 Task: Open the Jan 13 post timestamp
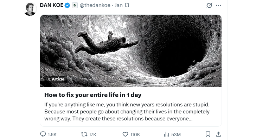point(121,6)
